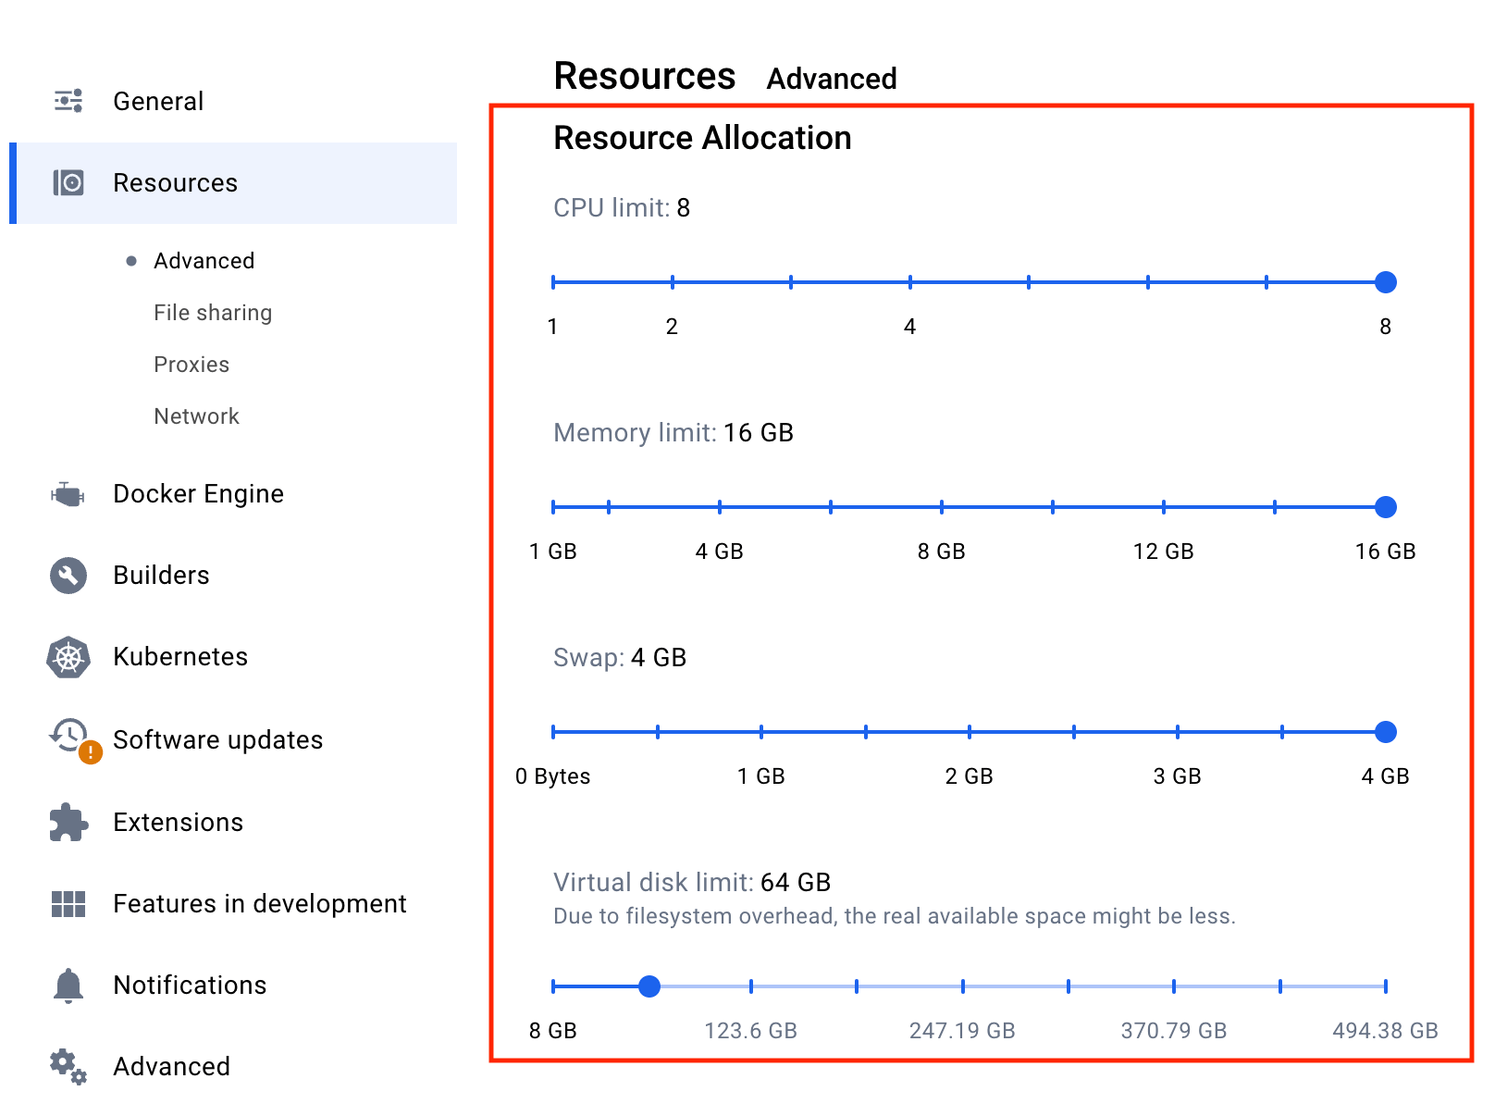Go to the Proxies sub-section
The image size is (1495, 1116).
point(192,365)
